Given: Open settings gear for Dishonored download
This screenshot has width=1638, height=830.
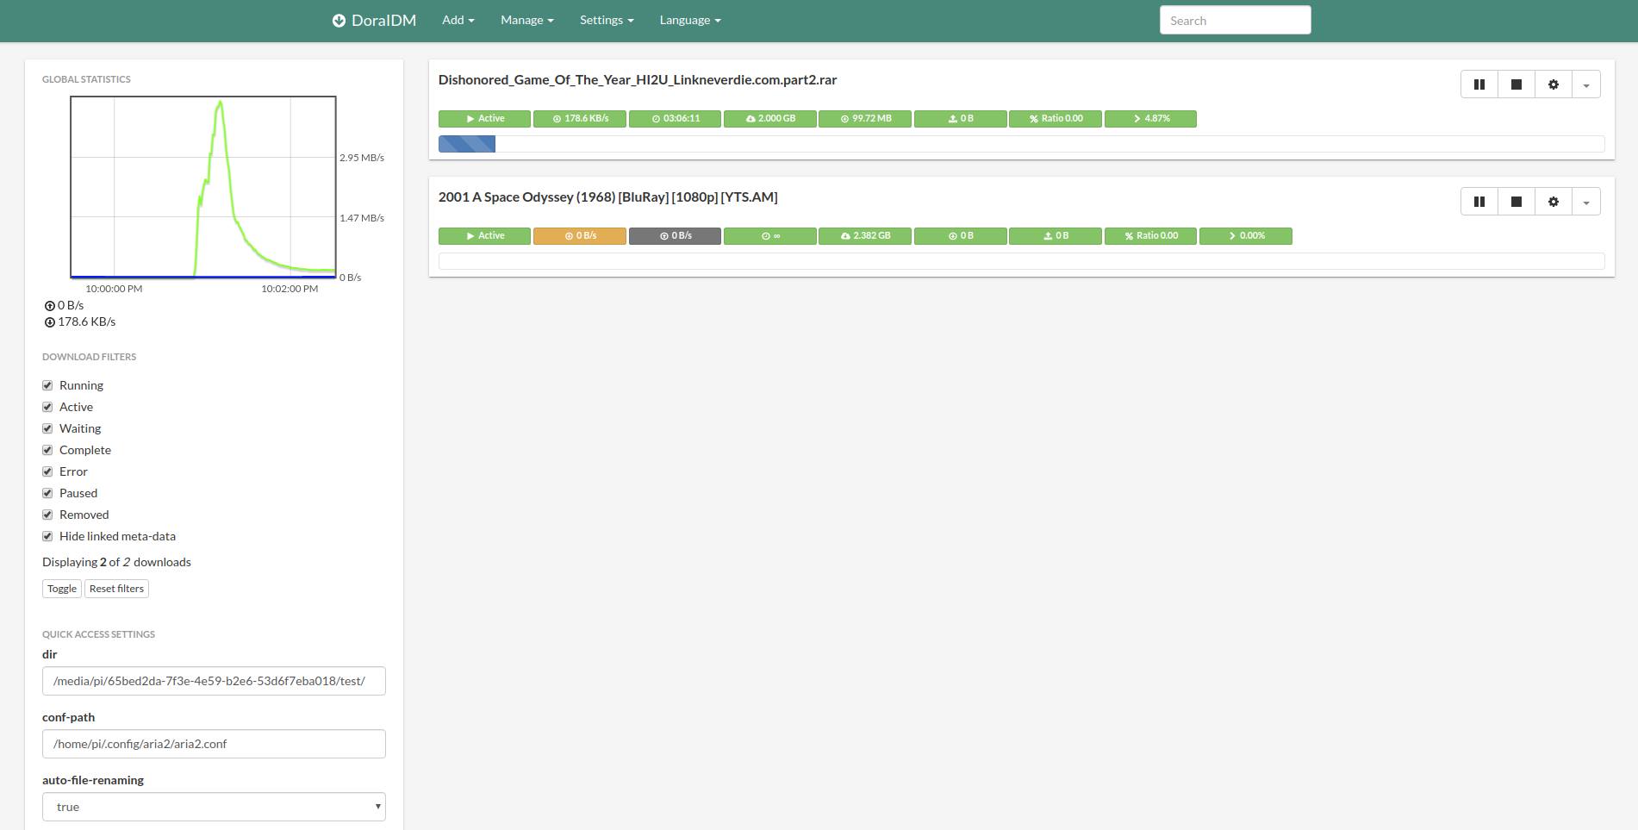Looking at the screenshot, I should click(x=1554, y=84).
